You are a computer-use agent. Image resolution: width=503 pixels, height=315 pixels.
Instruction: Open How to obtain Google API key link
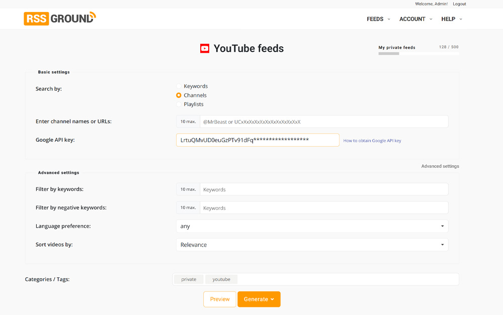point(372,141)
